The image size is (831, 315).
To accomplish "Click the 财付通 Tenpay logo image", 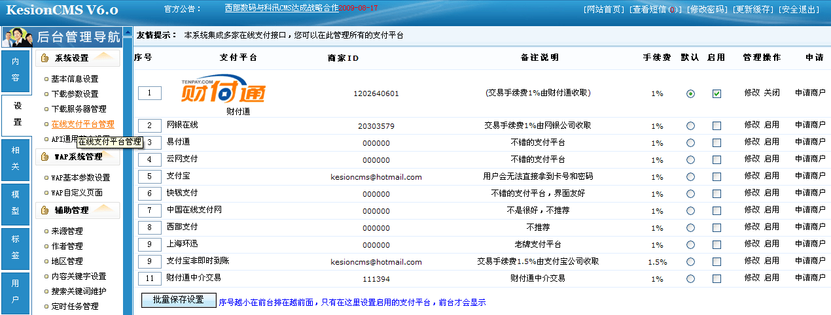I will pyautogui.click(x=224, y=90).
